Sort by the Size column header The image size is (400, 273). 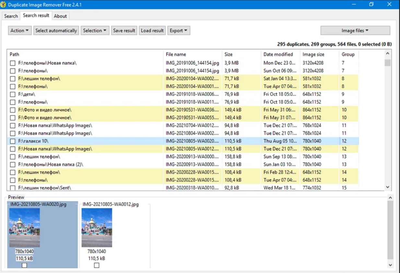click(x=241, y=54)
